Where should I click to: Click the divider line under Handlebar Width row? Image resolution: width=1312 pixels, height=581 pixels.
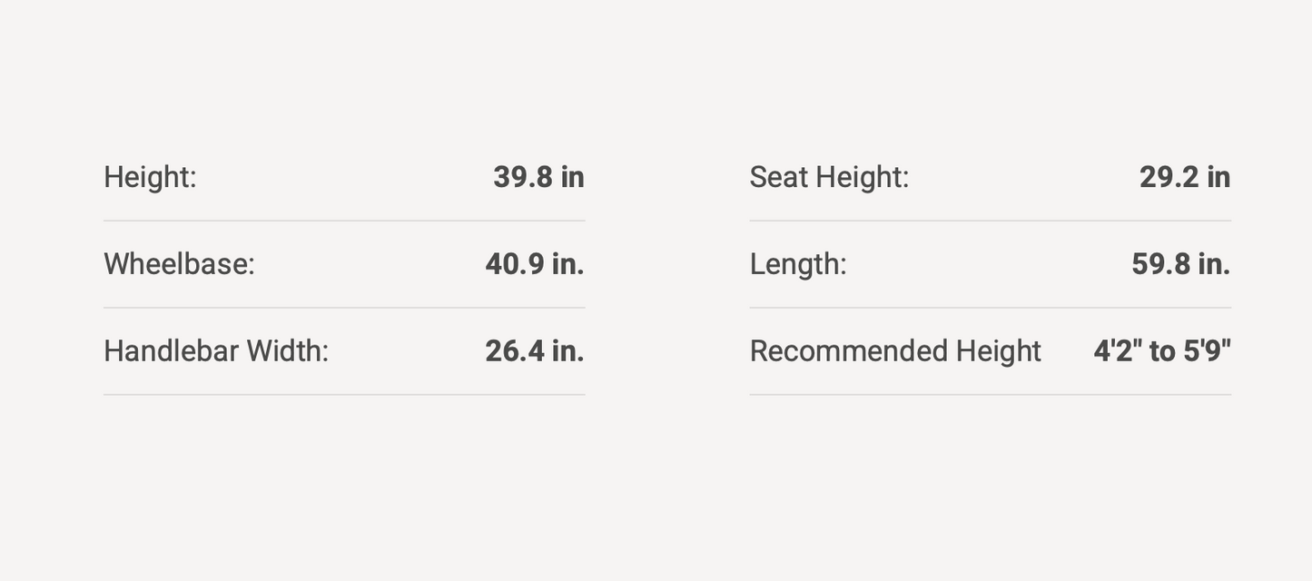[x=344, y=395]
